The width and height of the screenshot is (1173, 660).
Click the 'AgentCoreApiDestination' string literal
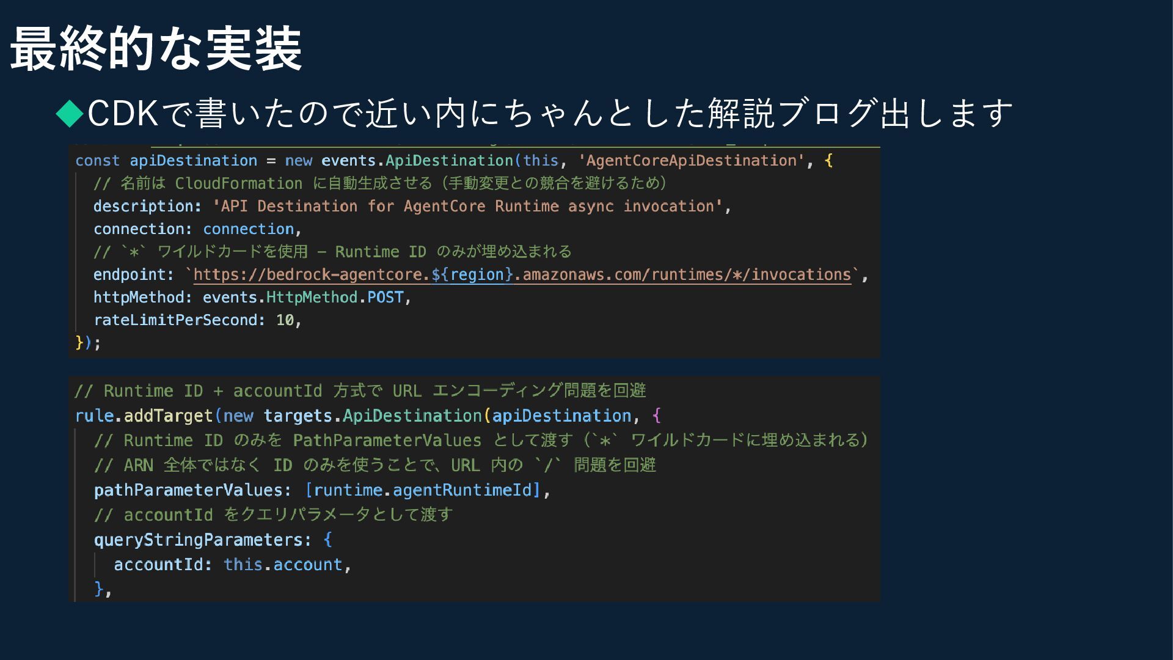click(692, 161)
